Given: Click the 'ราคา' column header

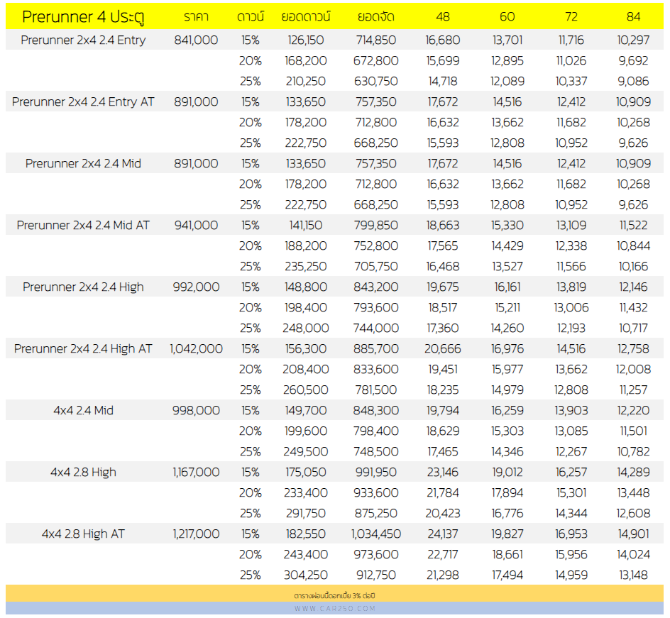Looking at the screenshot, I should point(196,16).
